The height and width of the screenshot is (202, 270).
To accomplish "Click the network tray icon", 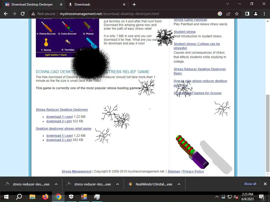I will (230, 197).
